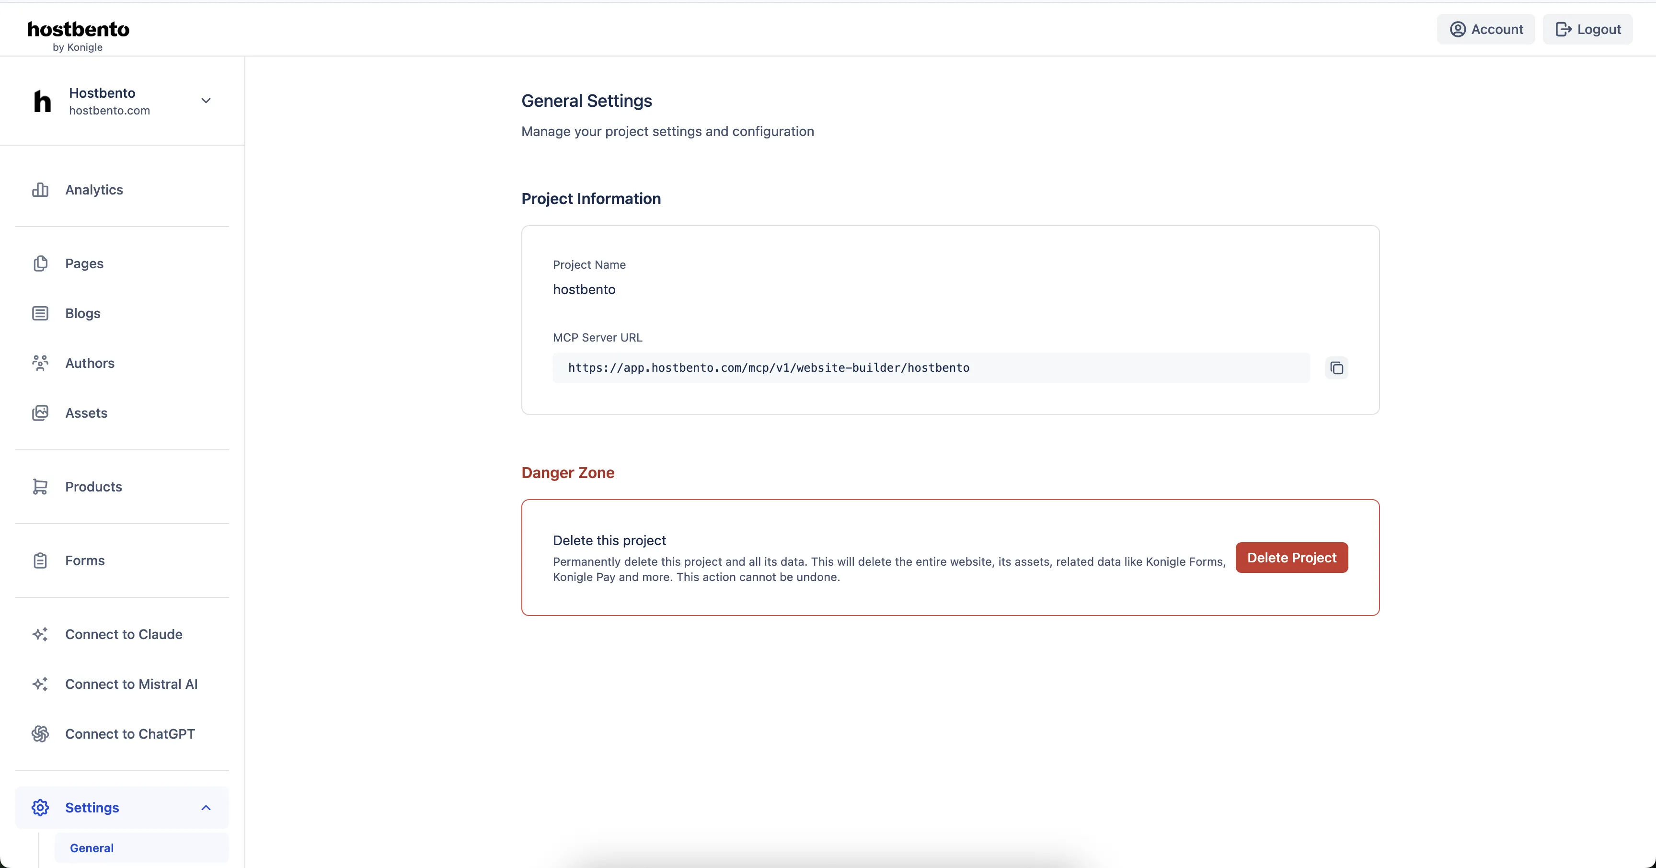Screen dimensions: 1656x868
Task: Open the Account menu
Action: click(x=1485, y=29)
